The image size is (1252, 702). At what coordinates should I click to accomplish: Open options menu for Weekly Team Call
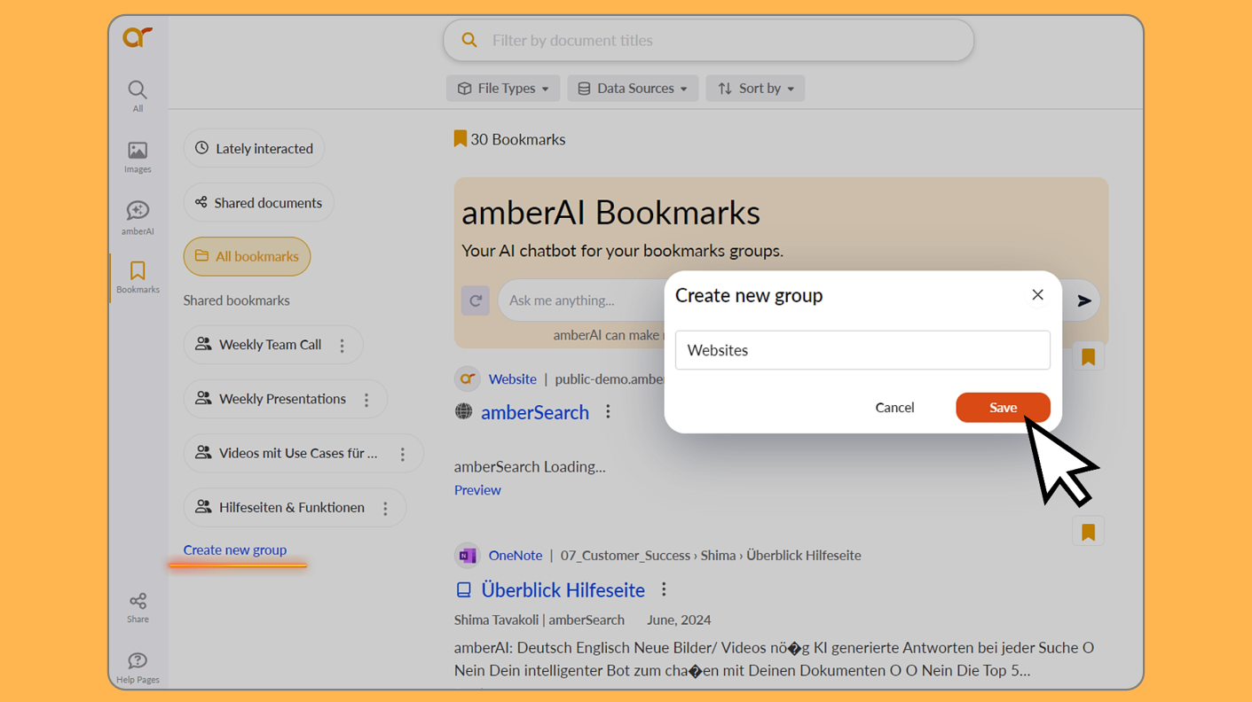[x=343, y=345]
